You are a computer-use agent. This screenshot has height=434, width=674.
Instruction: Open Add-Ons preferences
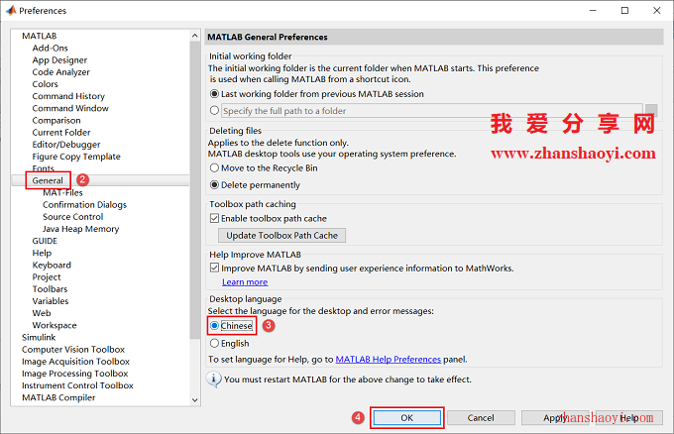point(50,48)
